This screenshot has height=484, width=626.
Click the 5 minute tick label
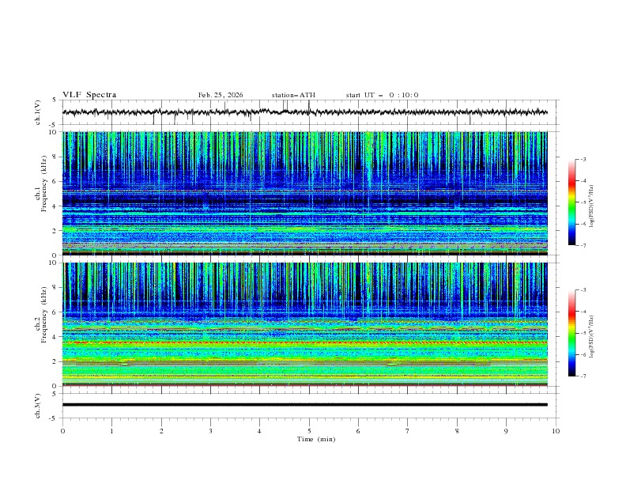click(309, 431)
